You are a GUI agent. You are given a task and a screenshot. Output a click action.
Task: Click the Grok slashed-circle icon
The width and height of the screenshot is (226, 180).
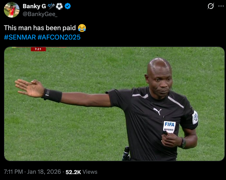click(x=210, y=6)
